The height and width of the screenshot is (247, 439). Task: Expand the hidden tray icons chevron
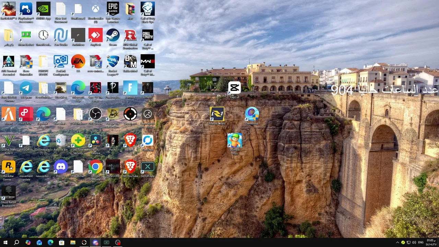click(398, 243)
